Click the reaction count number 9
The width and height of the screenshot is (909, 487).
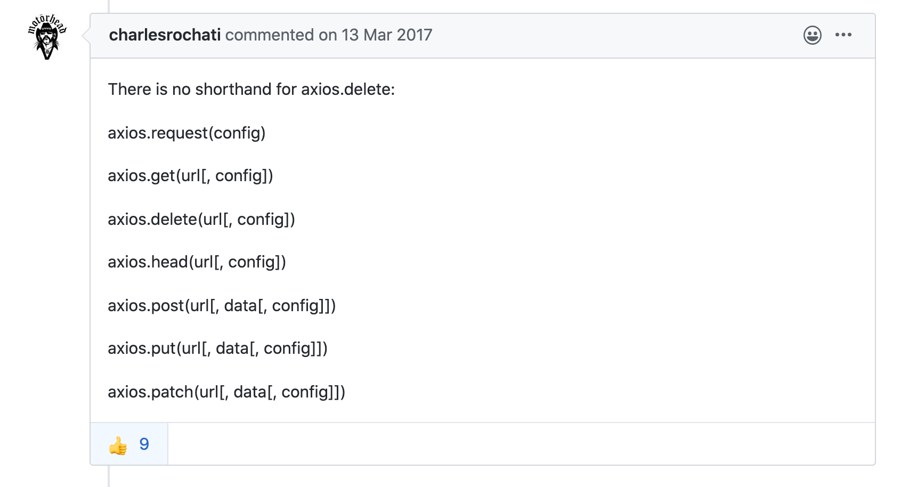click(144, 444)
